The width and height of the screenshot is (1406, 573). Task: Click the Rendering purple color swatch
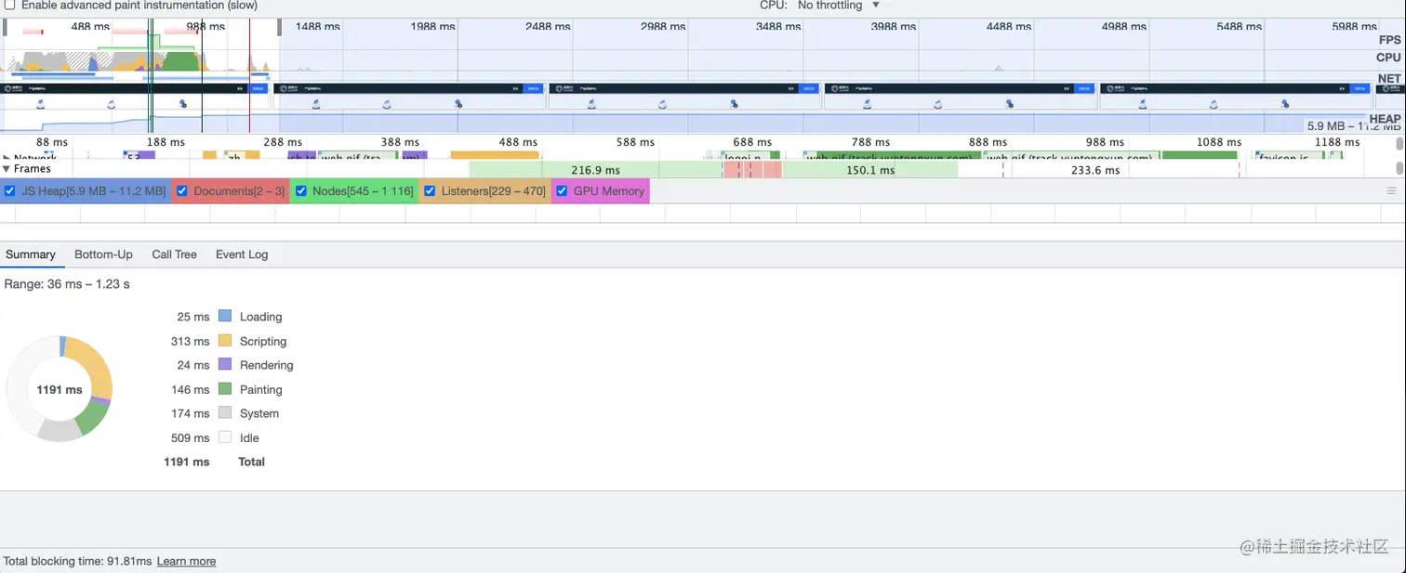tap(224, 365)
